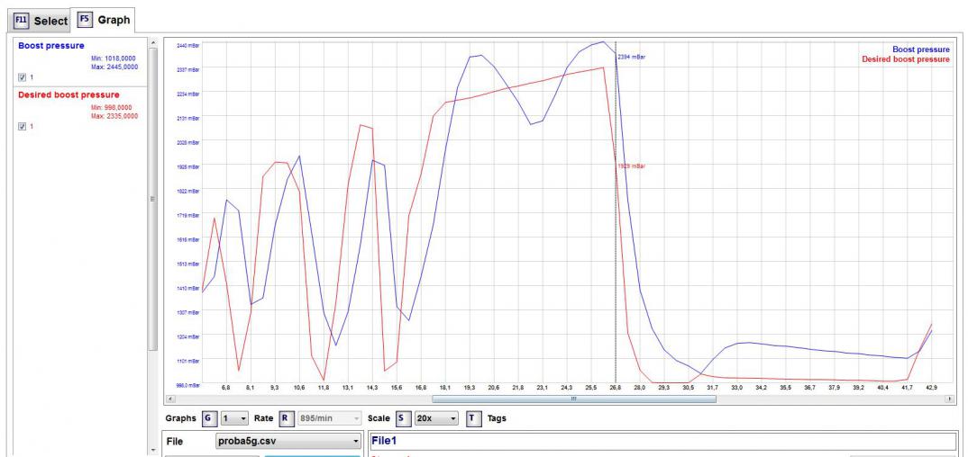
Task: Toggle Desired boost pressure checkbox 1
Action: point(23,127)
